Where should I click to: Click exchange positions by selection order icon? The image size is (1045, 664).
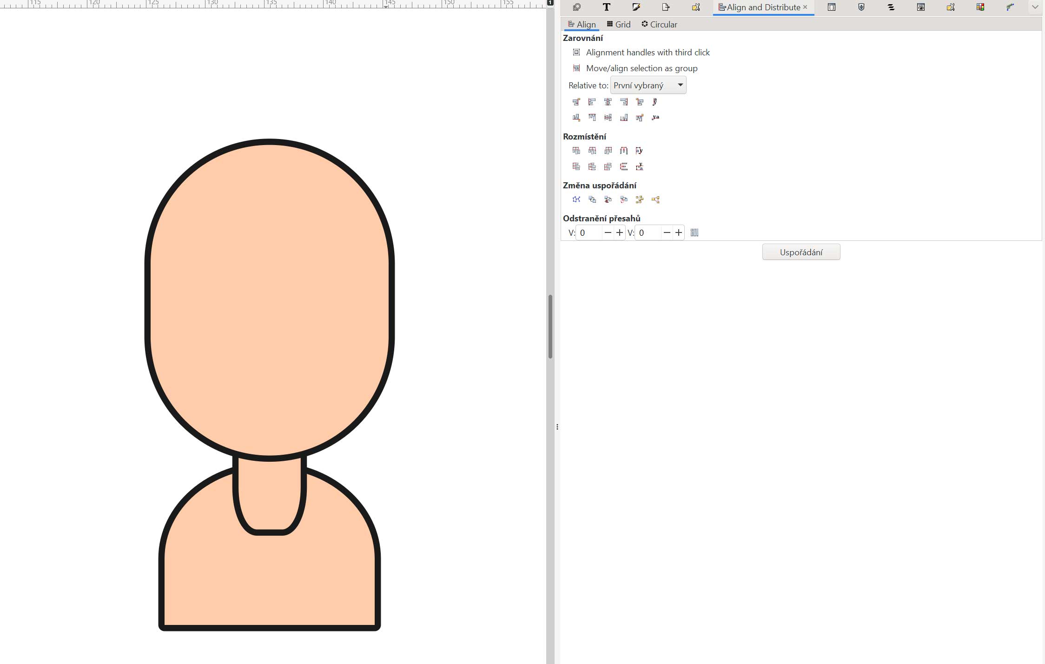pyautogui.click(x=592, y=199)
